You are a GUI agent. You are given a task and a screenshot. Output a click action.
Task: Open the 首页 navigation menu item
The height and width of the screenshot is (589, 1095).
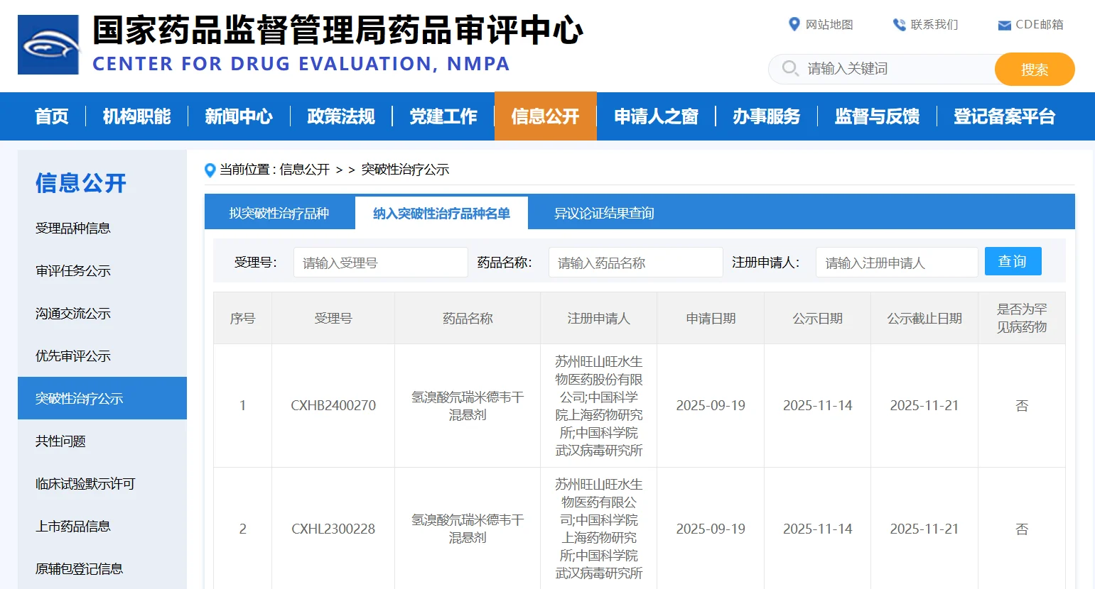click(x=52, y=116)
